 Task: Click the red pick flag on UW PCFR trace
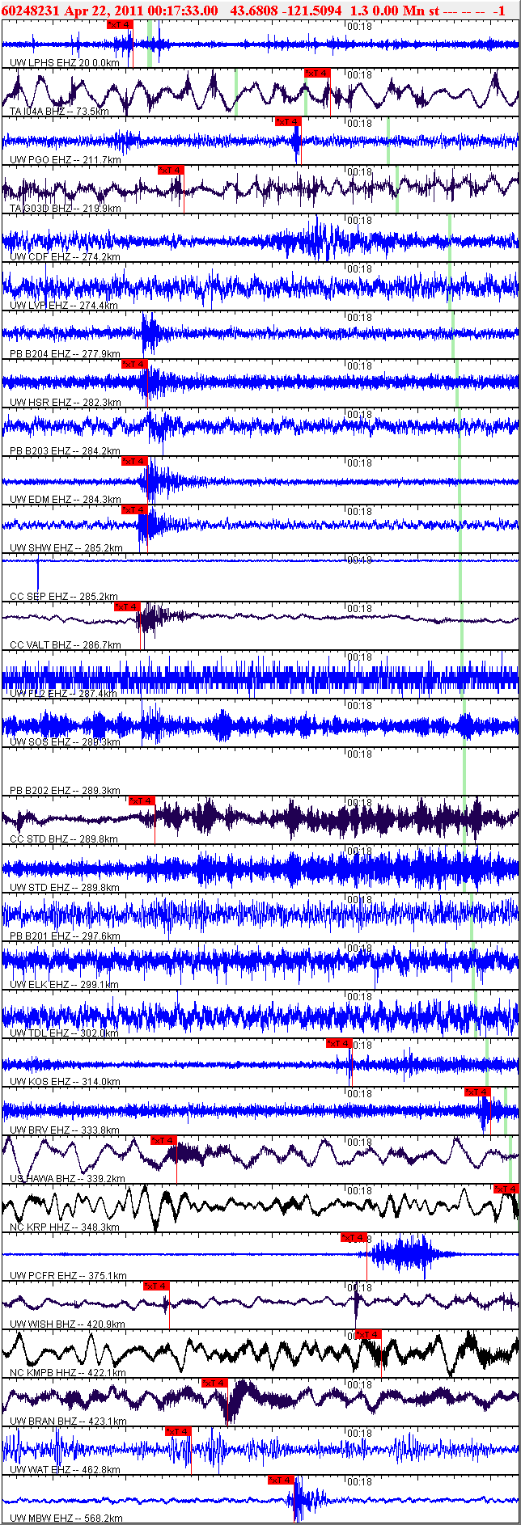(354, 1238)
